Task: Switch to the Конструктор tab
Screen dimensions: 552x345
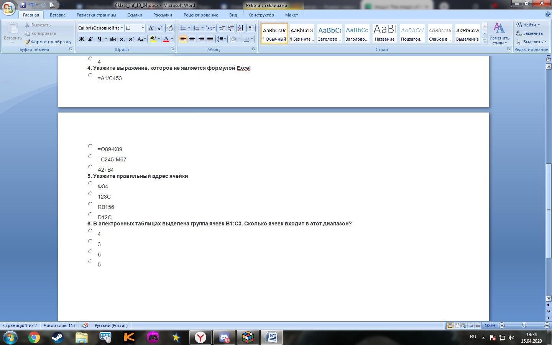Action: point(261,15)
